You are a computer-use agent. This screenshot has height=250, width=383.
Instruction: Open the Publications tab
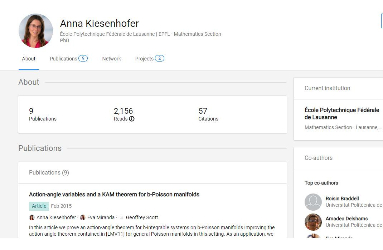[63, 59]
